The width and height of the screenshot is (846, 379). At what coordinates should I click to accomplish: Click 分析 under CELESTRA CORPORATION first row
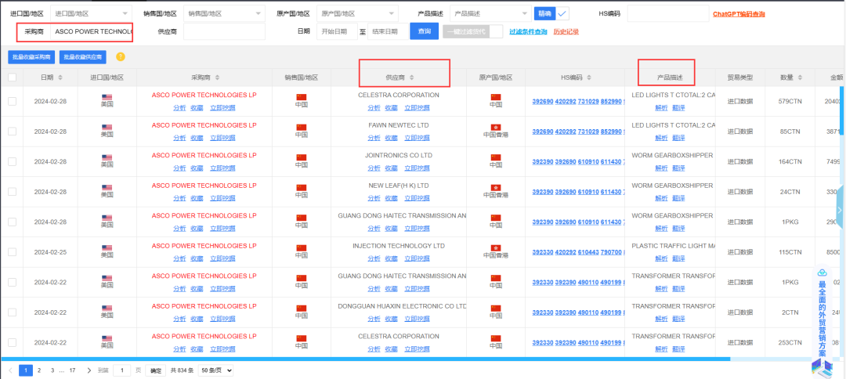374,107
